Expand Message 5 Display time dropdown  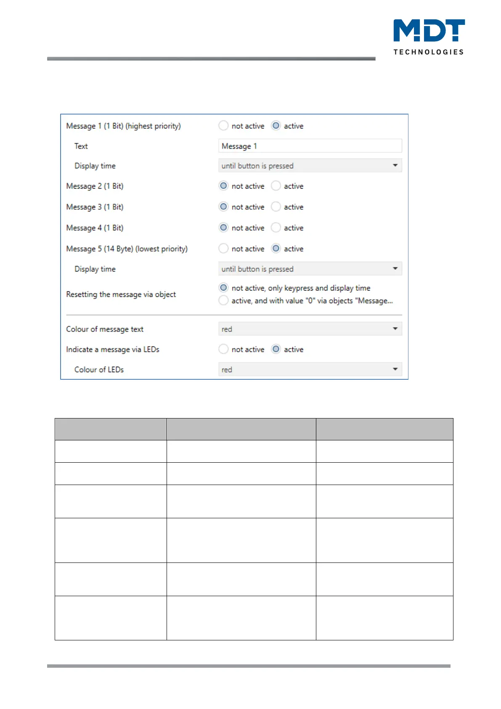coord(310,269)
